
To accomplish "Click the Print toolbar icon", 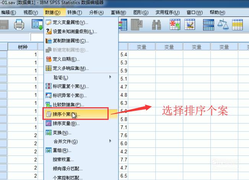I will (x=19, y=25).
